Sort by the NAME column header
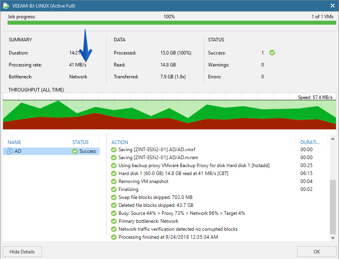Viewport: 339px width, 259px height. point(14,142)
